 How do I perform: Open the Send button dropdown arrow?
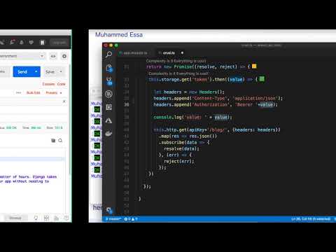(36, 71)
